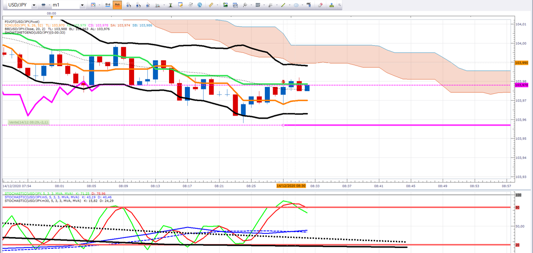This screenshot has height=253, width=533.
Task: Select the ellipse shape tool
Action: [x=296, y=5]
